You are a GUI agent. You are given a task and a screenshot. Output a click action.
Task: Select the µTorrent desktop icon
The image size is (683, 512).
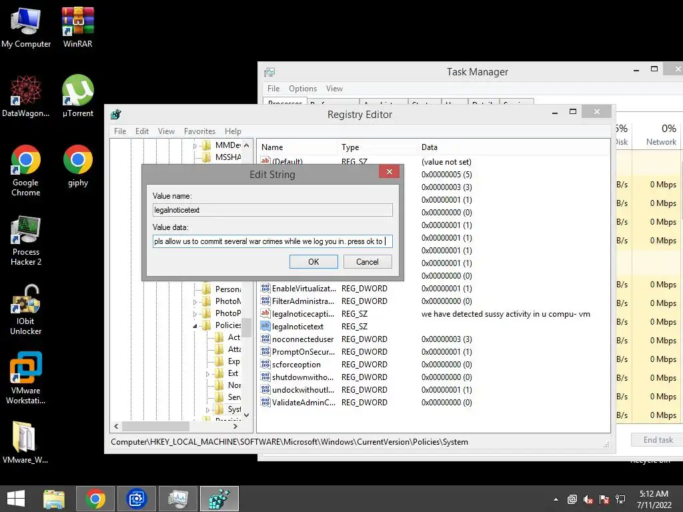(77, 96)
